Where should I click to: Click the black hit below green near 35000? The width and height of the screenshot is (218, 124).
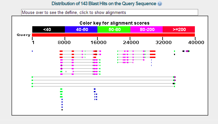[174, 54]
